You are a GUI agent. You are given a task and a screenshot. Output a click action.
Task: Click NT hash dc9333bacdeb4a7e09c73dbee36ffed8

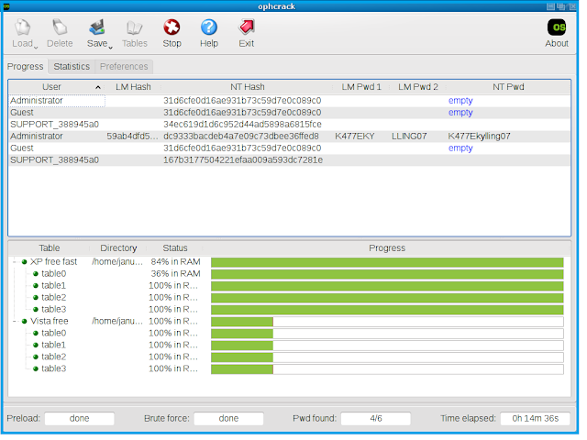point(241,137)
